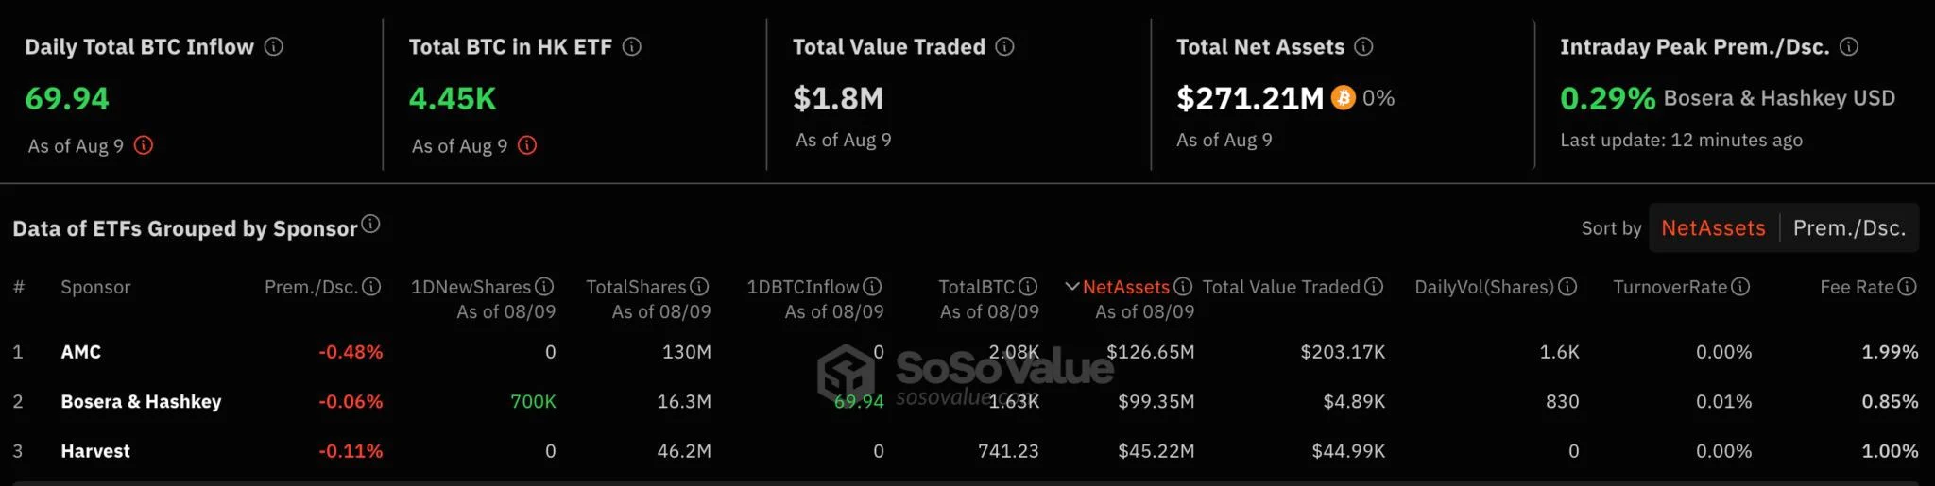Click 1DNewShares column header
The image size is (1935, 486).
[x=471, y=287]
